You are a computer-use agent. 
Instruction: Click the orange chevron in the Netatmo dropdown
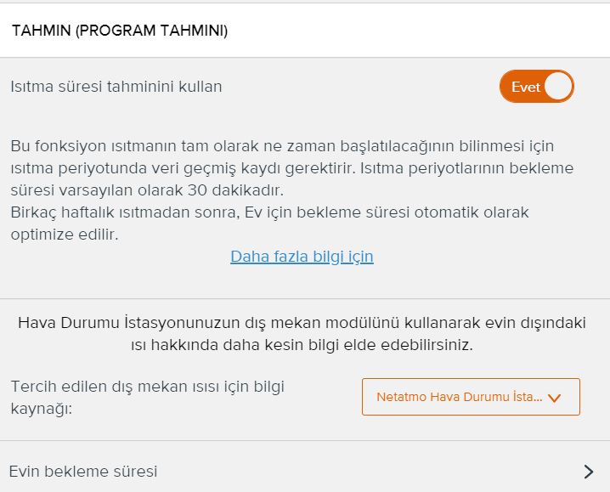click(554, 398)
